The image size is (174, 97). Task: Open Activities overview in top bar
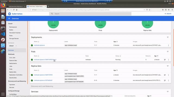click(4, 1)
